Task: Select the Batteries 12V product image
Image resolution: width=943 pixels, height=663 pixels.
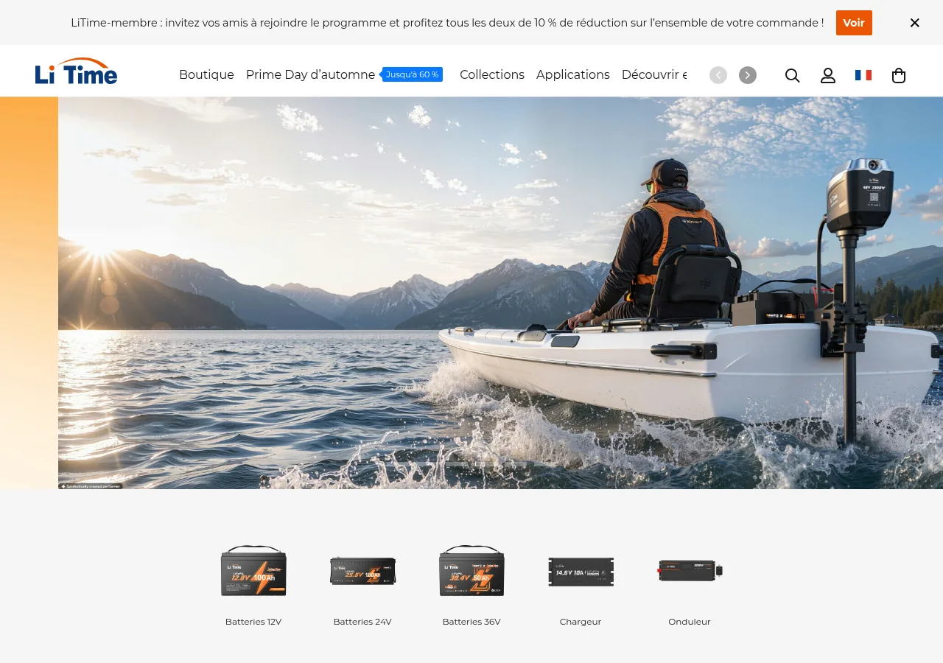Action: click(253, 571)
